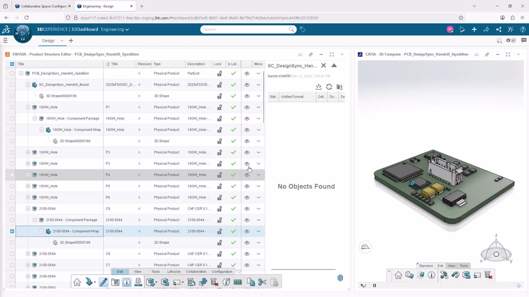This screenshot has width=529, height=297.
Task: Open Help question mark icon in header
Action: point(522,30)
